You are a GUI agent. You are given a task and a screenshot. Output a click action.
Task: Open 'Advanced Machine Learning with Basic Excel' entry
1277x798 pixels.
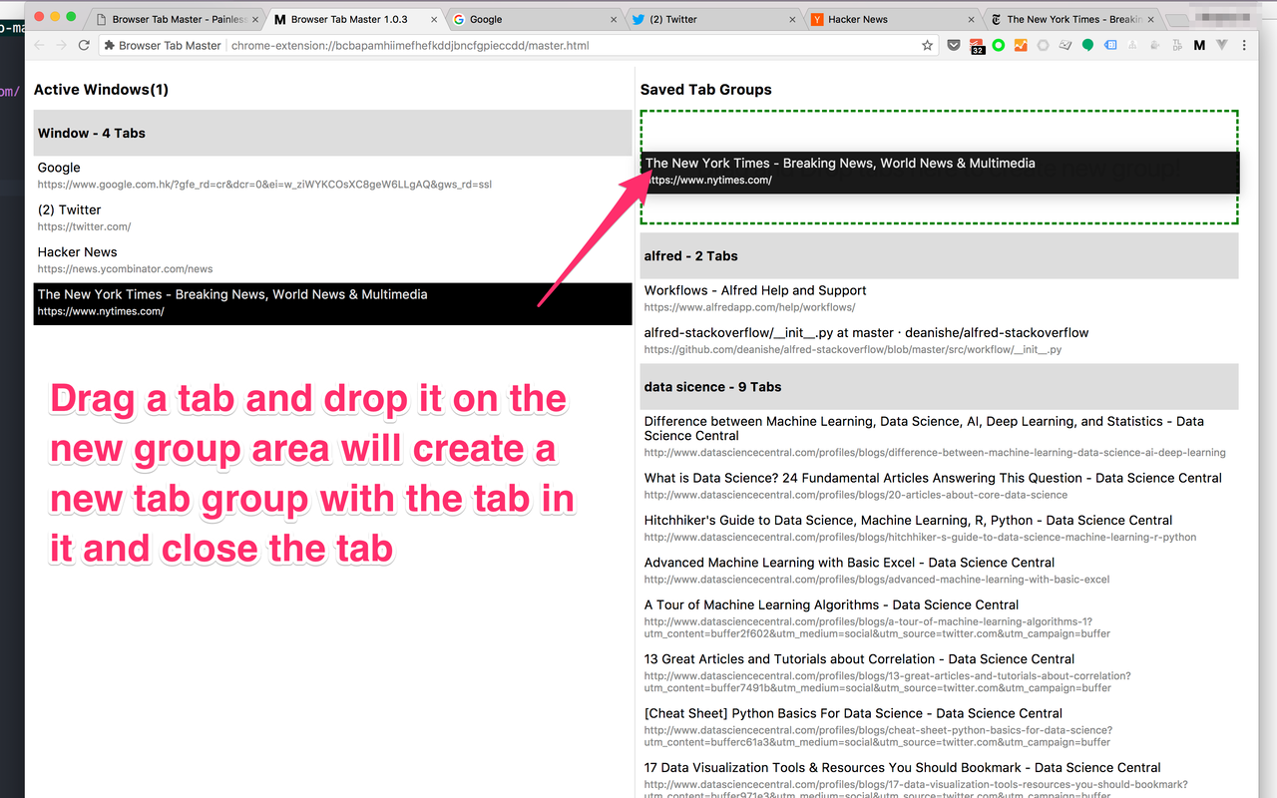tap(939, 571)
